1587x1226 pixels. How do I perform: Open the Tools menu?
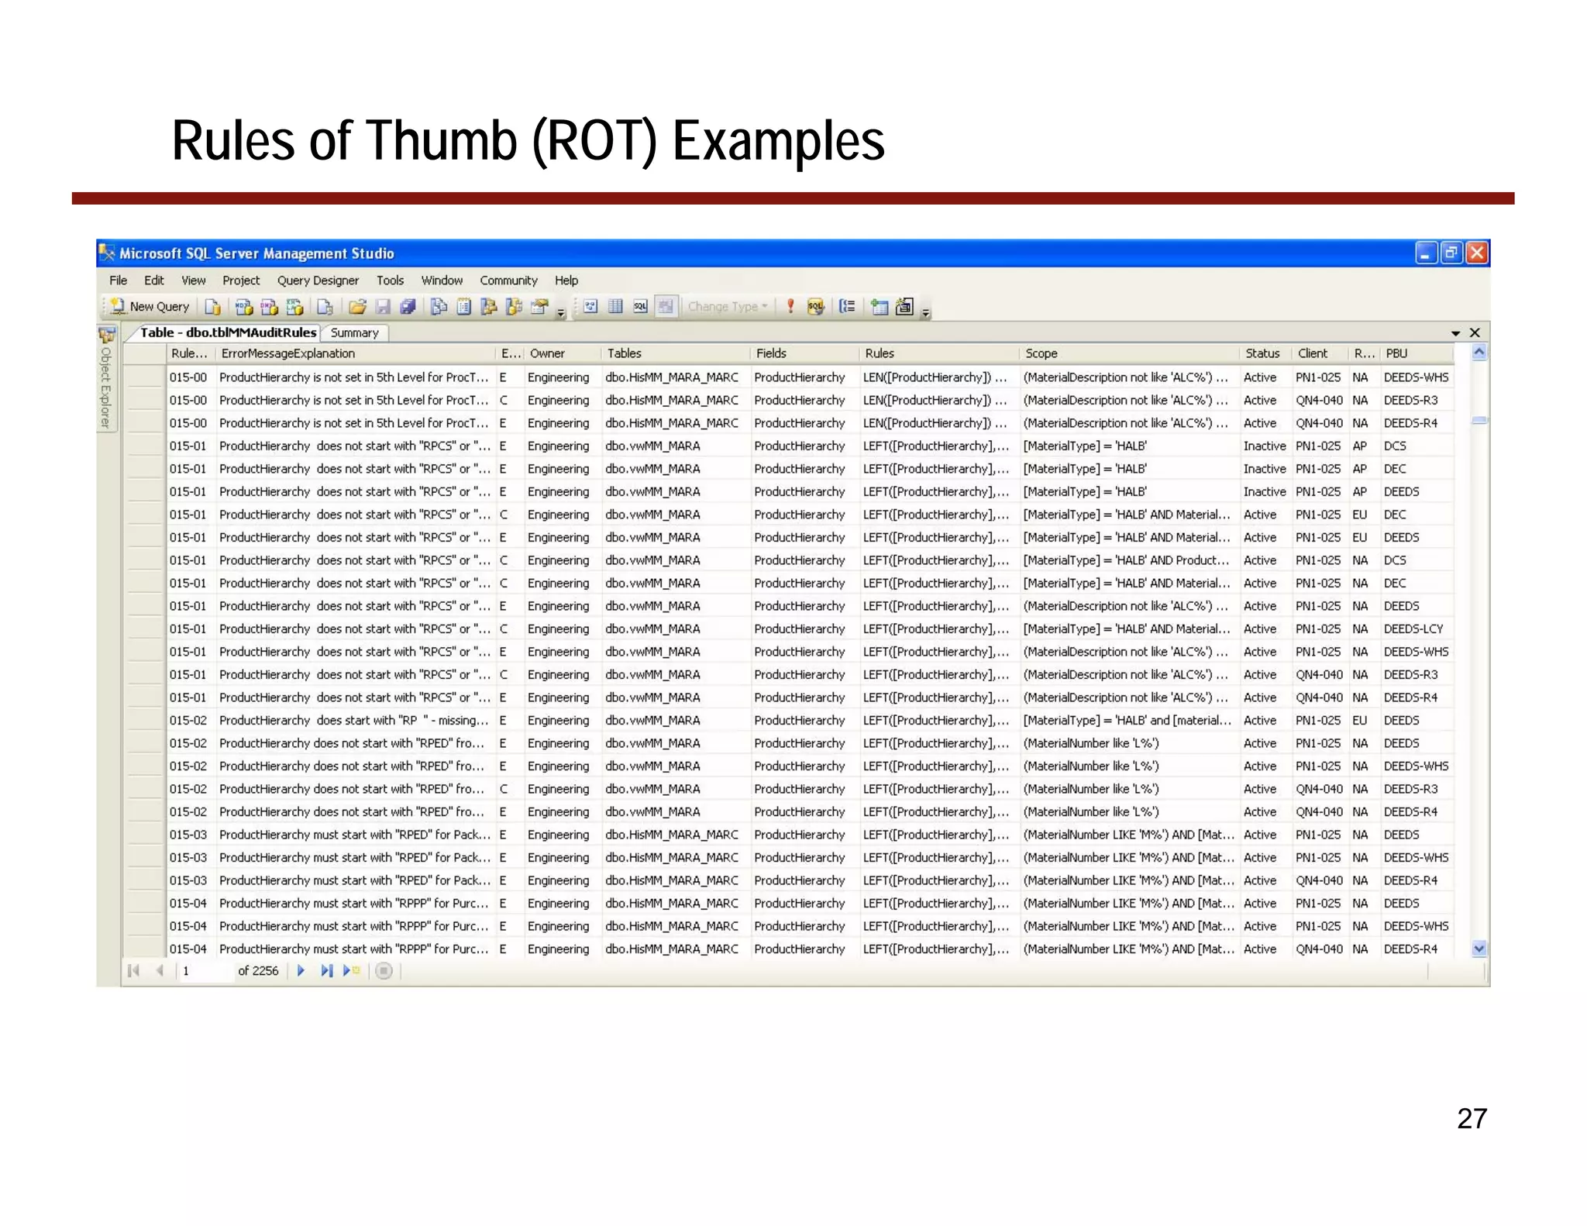tap(391, 281)
